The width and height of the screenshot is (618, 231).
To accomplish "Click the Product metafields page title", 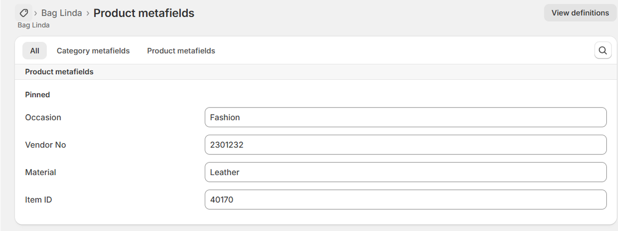I will click(144, 13).
